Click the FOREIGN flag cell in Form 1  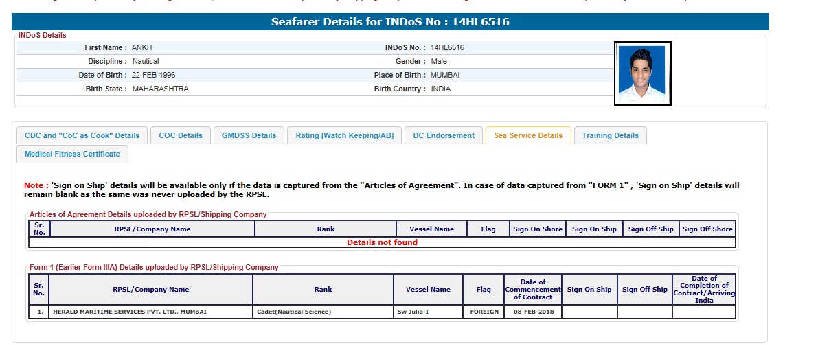pyautogui.click(x=484, y=312)
